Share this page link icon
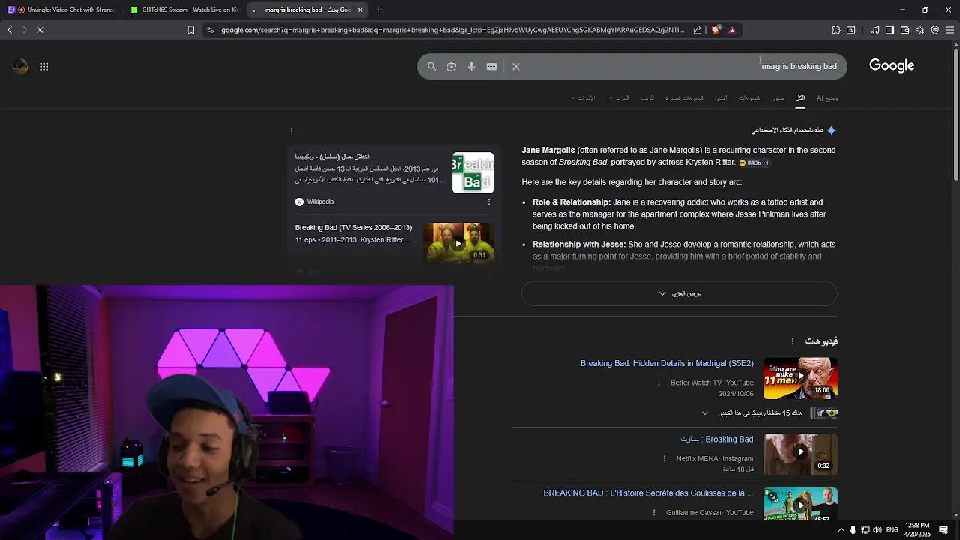Viewport: 960px width, 540px height. [697, 30]
